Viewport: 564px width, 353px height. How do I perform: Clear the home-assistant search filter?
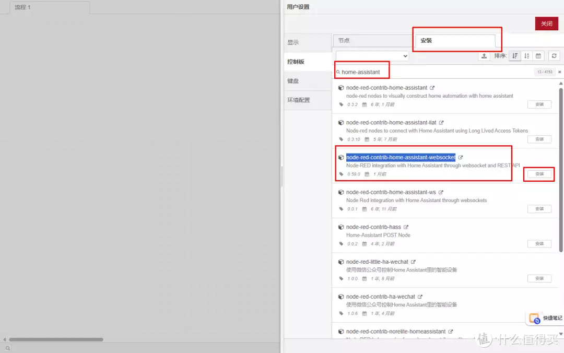(x=559, y=72)
